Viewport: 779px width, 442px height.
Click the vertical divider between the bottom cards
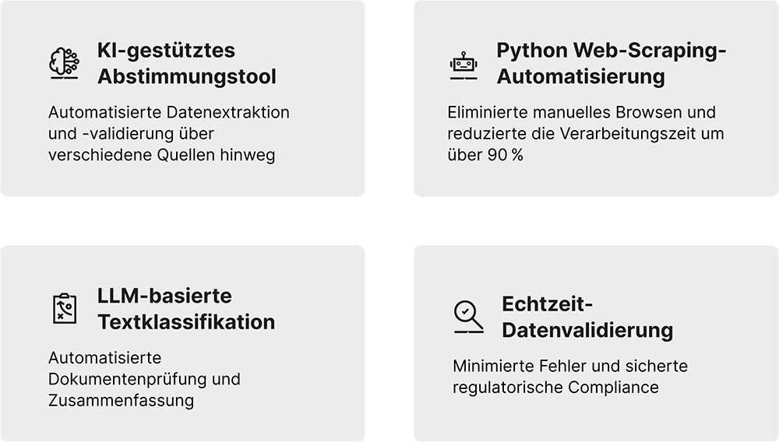click(389, 342)
